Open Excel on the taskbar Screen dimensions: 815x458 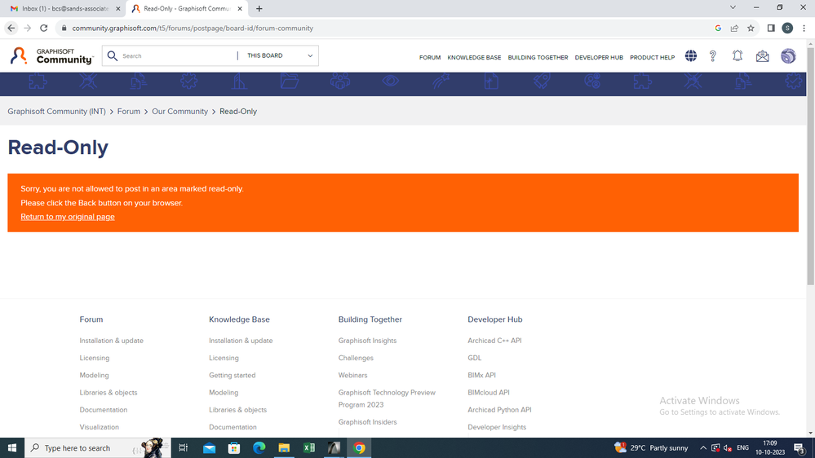click(308, 447)
